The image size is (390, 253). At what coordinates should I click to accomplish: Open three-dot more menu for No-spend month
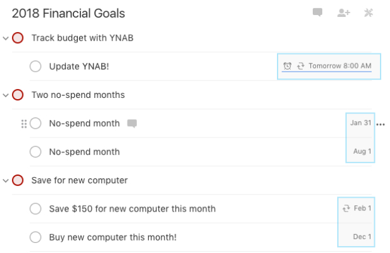point(381,124)
